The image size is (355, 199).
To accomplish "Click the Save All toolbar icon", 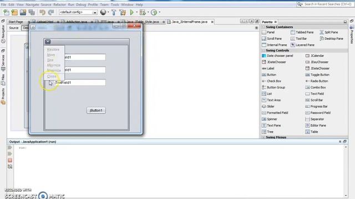I will coord(32,12).
